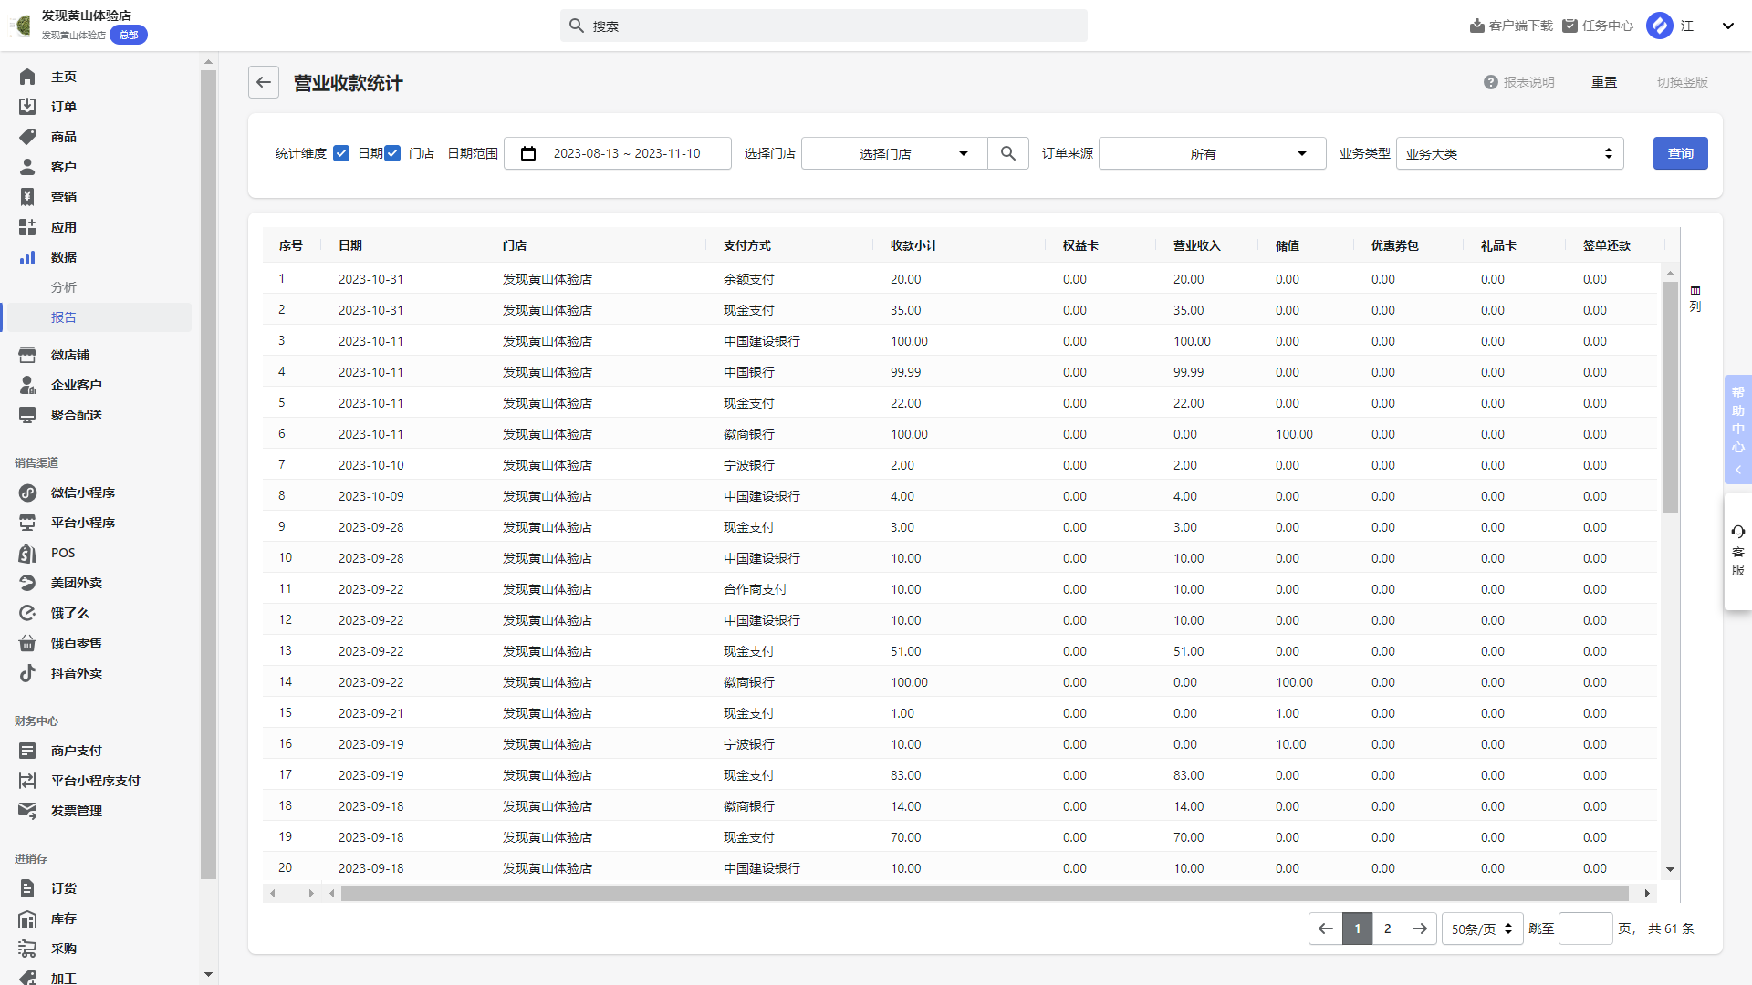Click the 重置 reset button
1752x985 pixels.
(1604, 82)
